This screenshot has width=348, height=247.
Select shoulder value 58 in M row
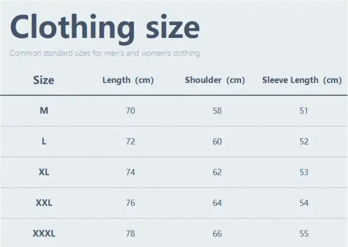[x=217, y=111]
